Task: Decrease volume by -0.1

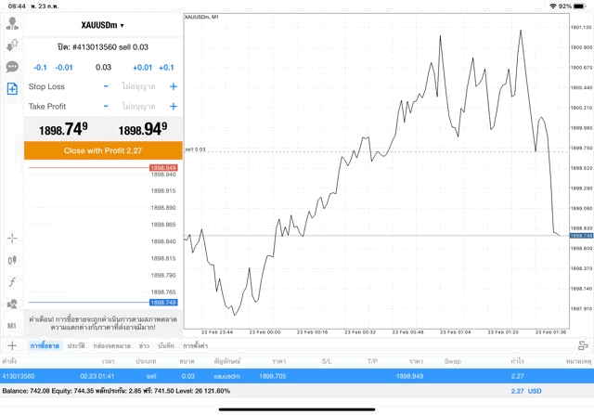Action: coord(40,67)
